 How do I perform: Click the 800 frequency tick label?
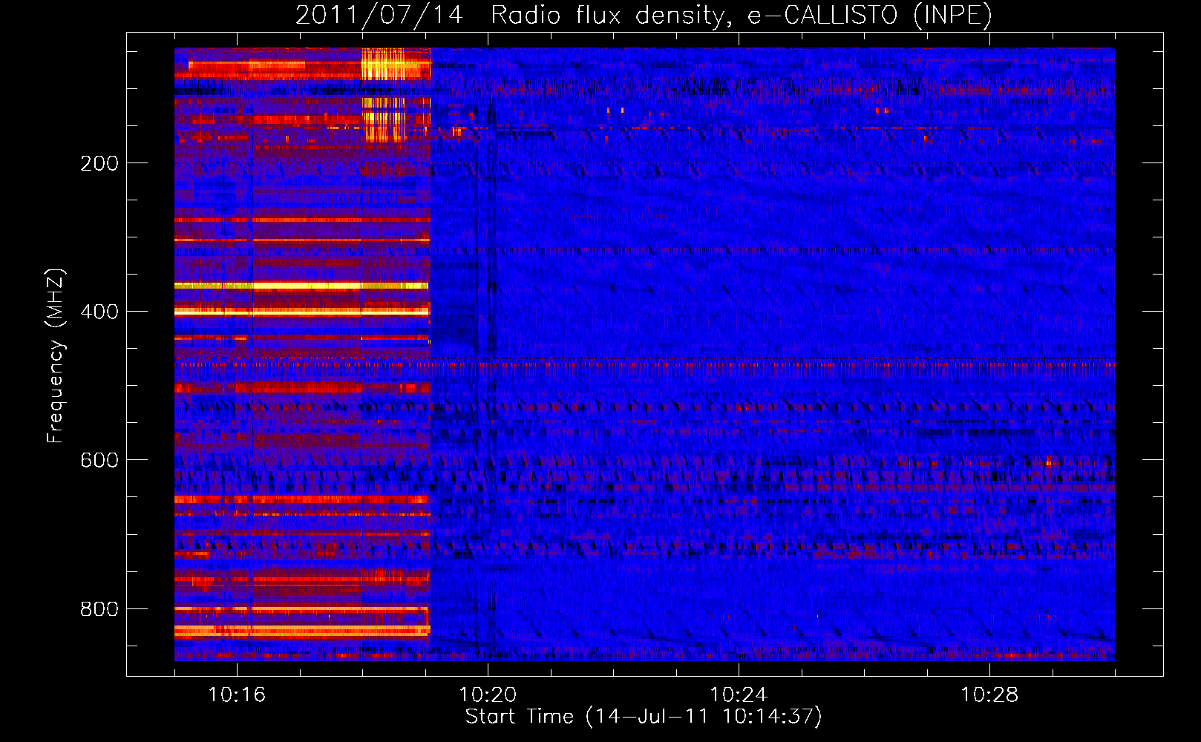coord(99,609)
